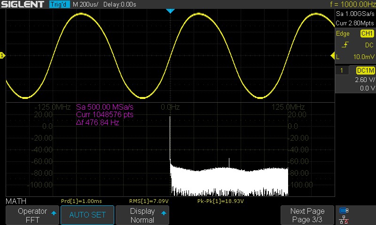The image size is (376, 225).
Task: Toggle the DC1M coupling badge
Action: coord(365,70)
